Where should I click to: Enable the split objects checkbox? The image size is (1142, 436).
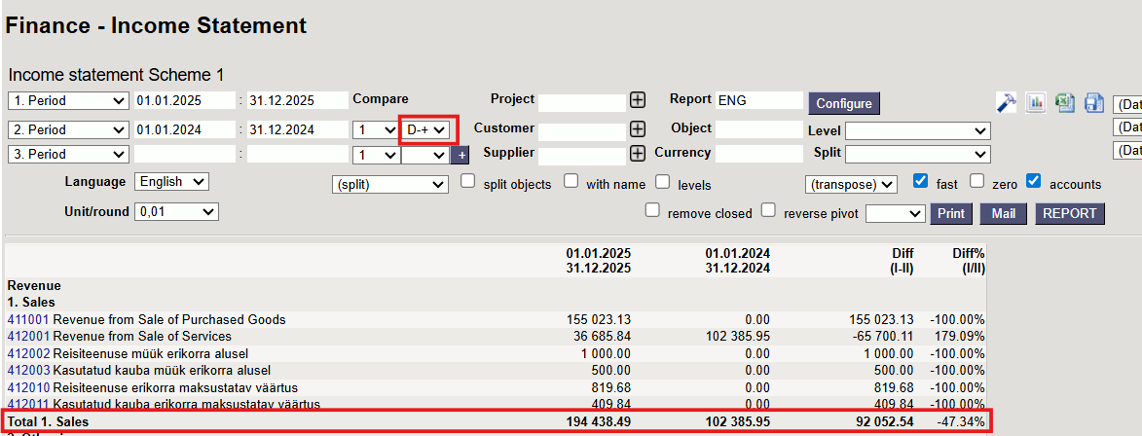point(468,181)
